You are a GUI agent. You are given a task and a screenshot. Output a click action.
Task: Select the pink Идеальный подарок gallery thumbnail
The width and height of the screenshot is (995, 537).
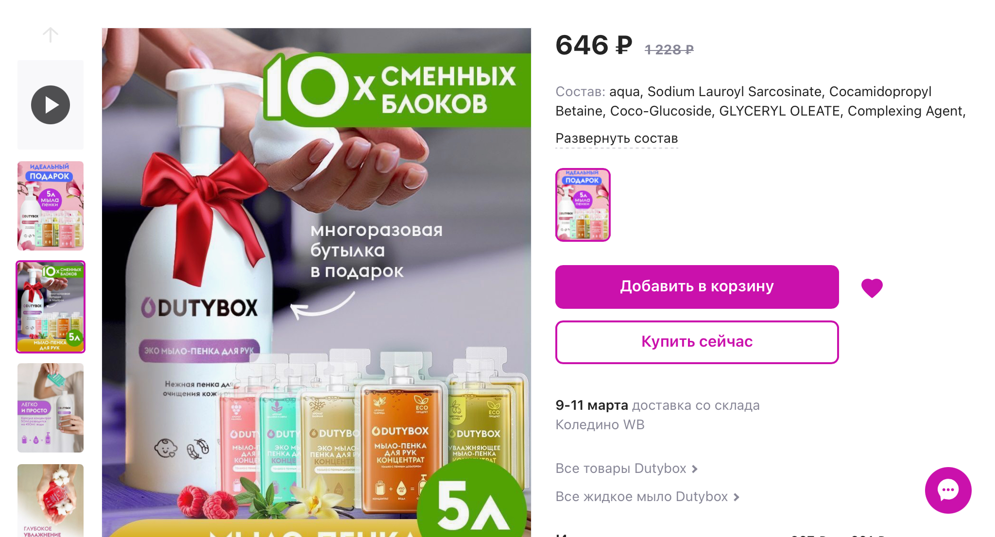coord(51,206)
